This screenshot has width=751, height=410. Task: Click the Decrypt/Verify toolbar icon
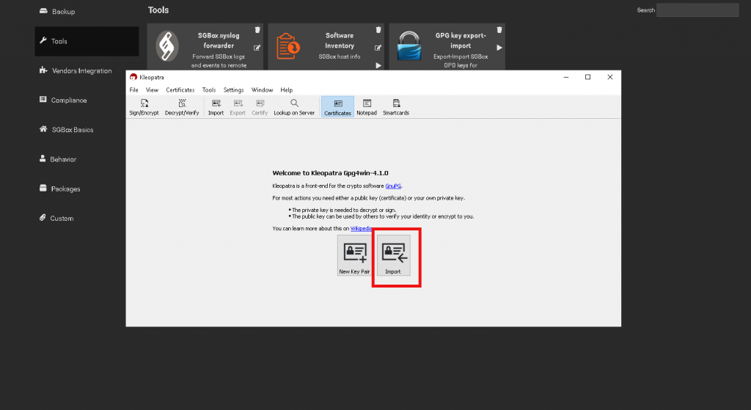[x=182, y=107]
